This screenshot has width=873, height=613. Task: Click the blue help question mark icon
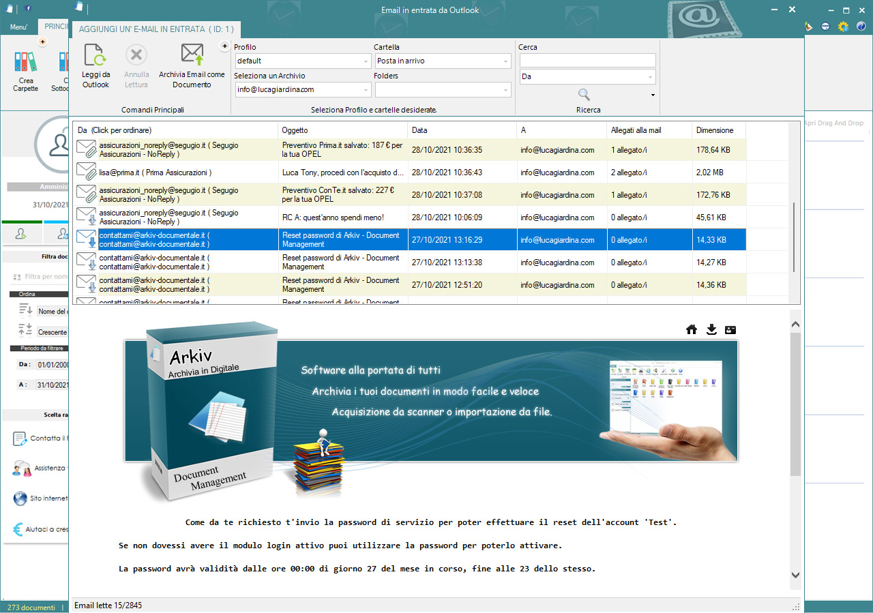click(x=861, y=27)
